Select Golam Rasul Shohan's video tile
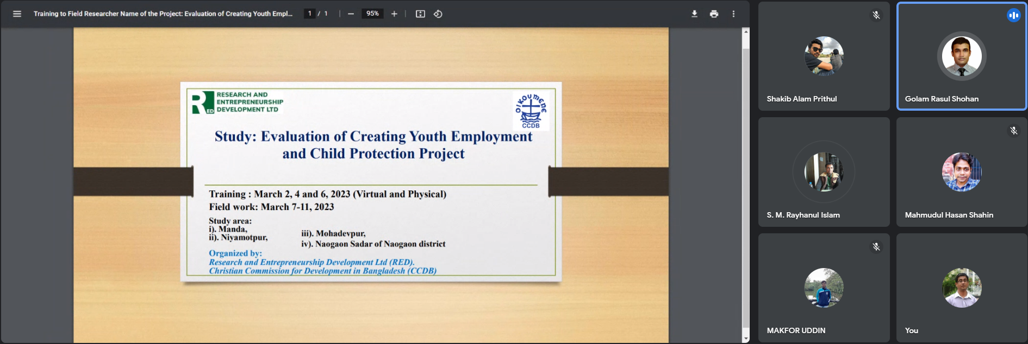 [961, 56]
